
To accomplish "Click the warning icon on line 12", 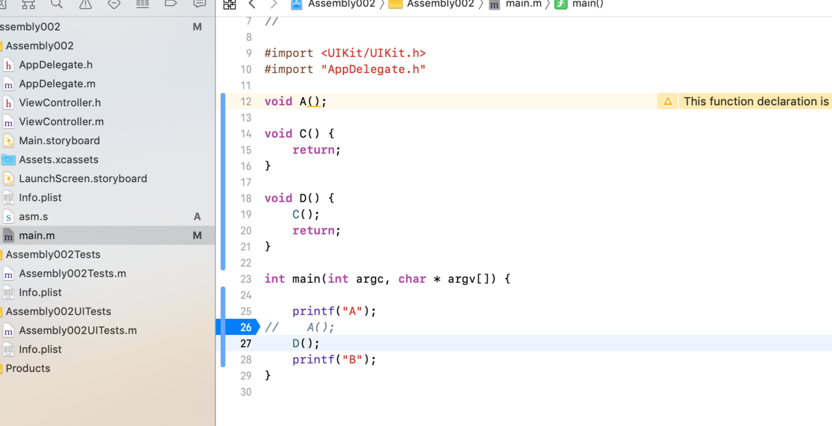I will pyautogui.click(x=668, y=102).
